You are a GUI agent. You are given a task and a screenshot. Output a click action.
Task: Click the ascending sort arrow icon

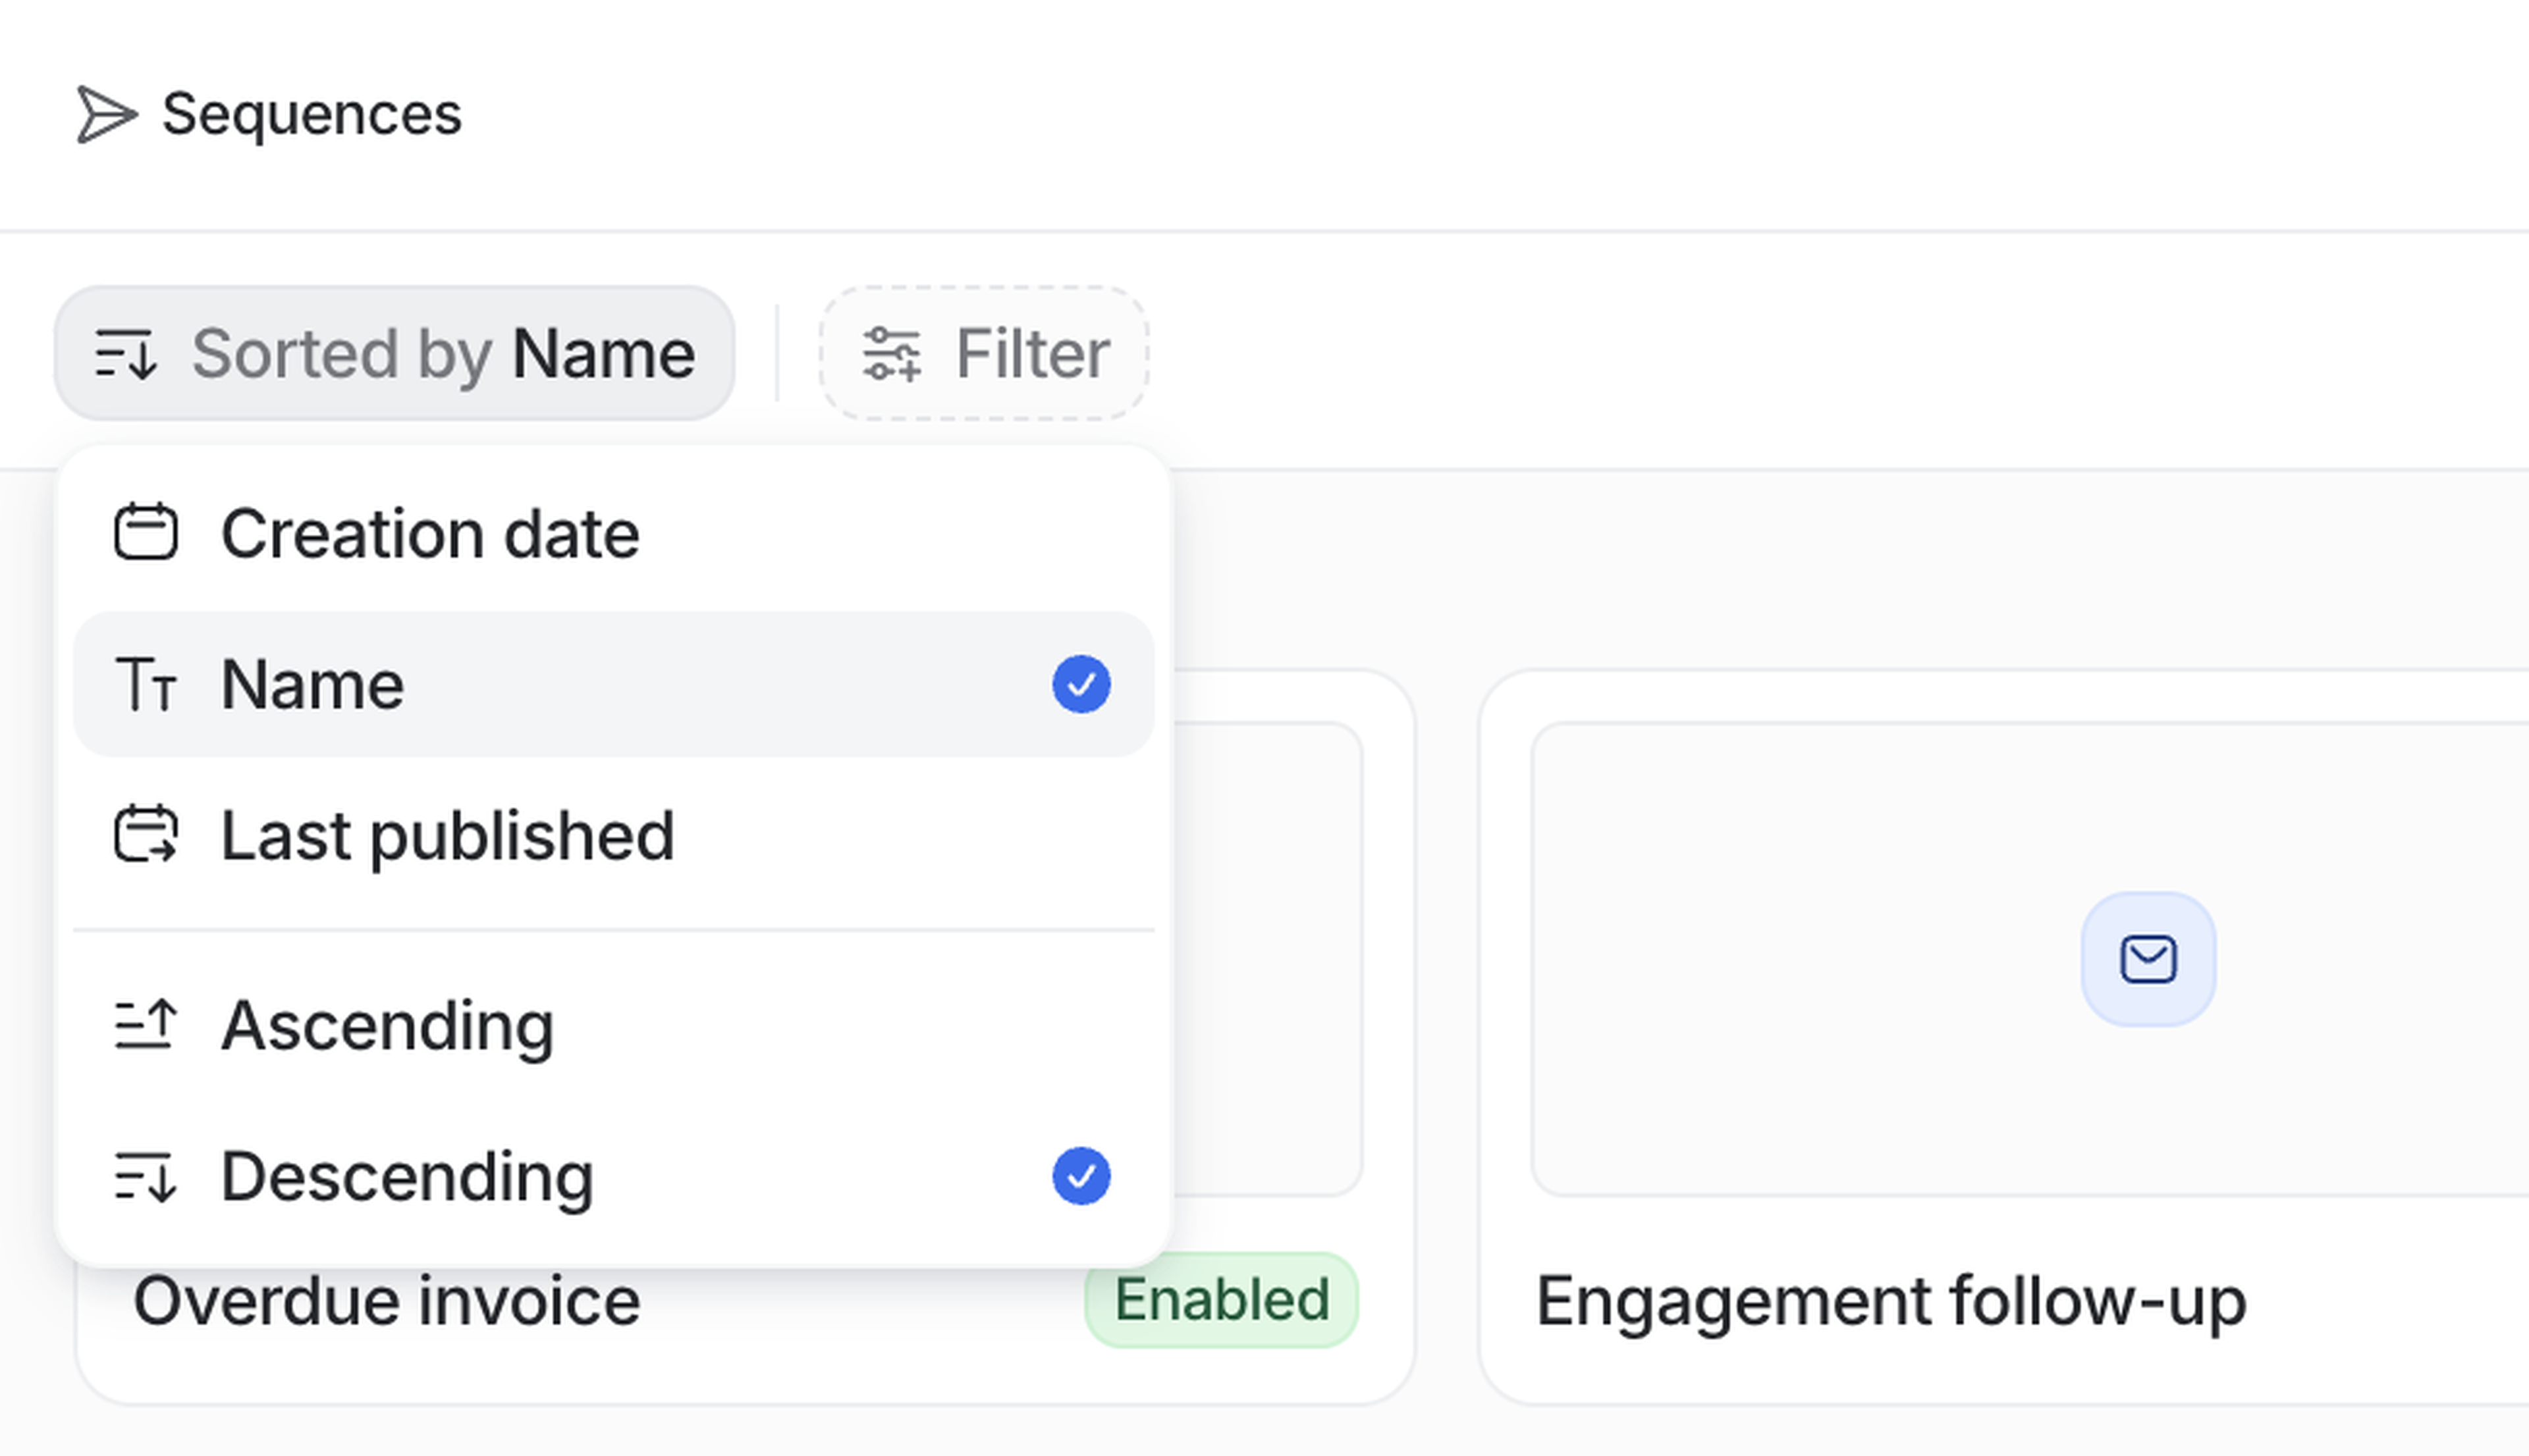[146, 1025]
